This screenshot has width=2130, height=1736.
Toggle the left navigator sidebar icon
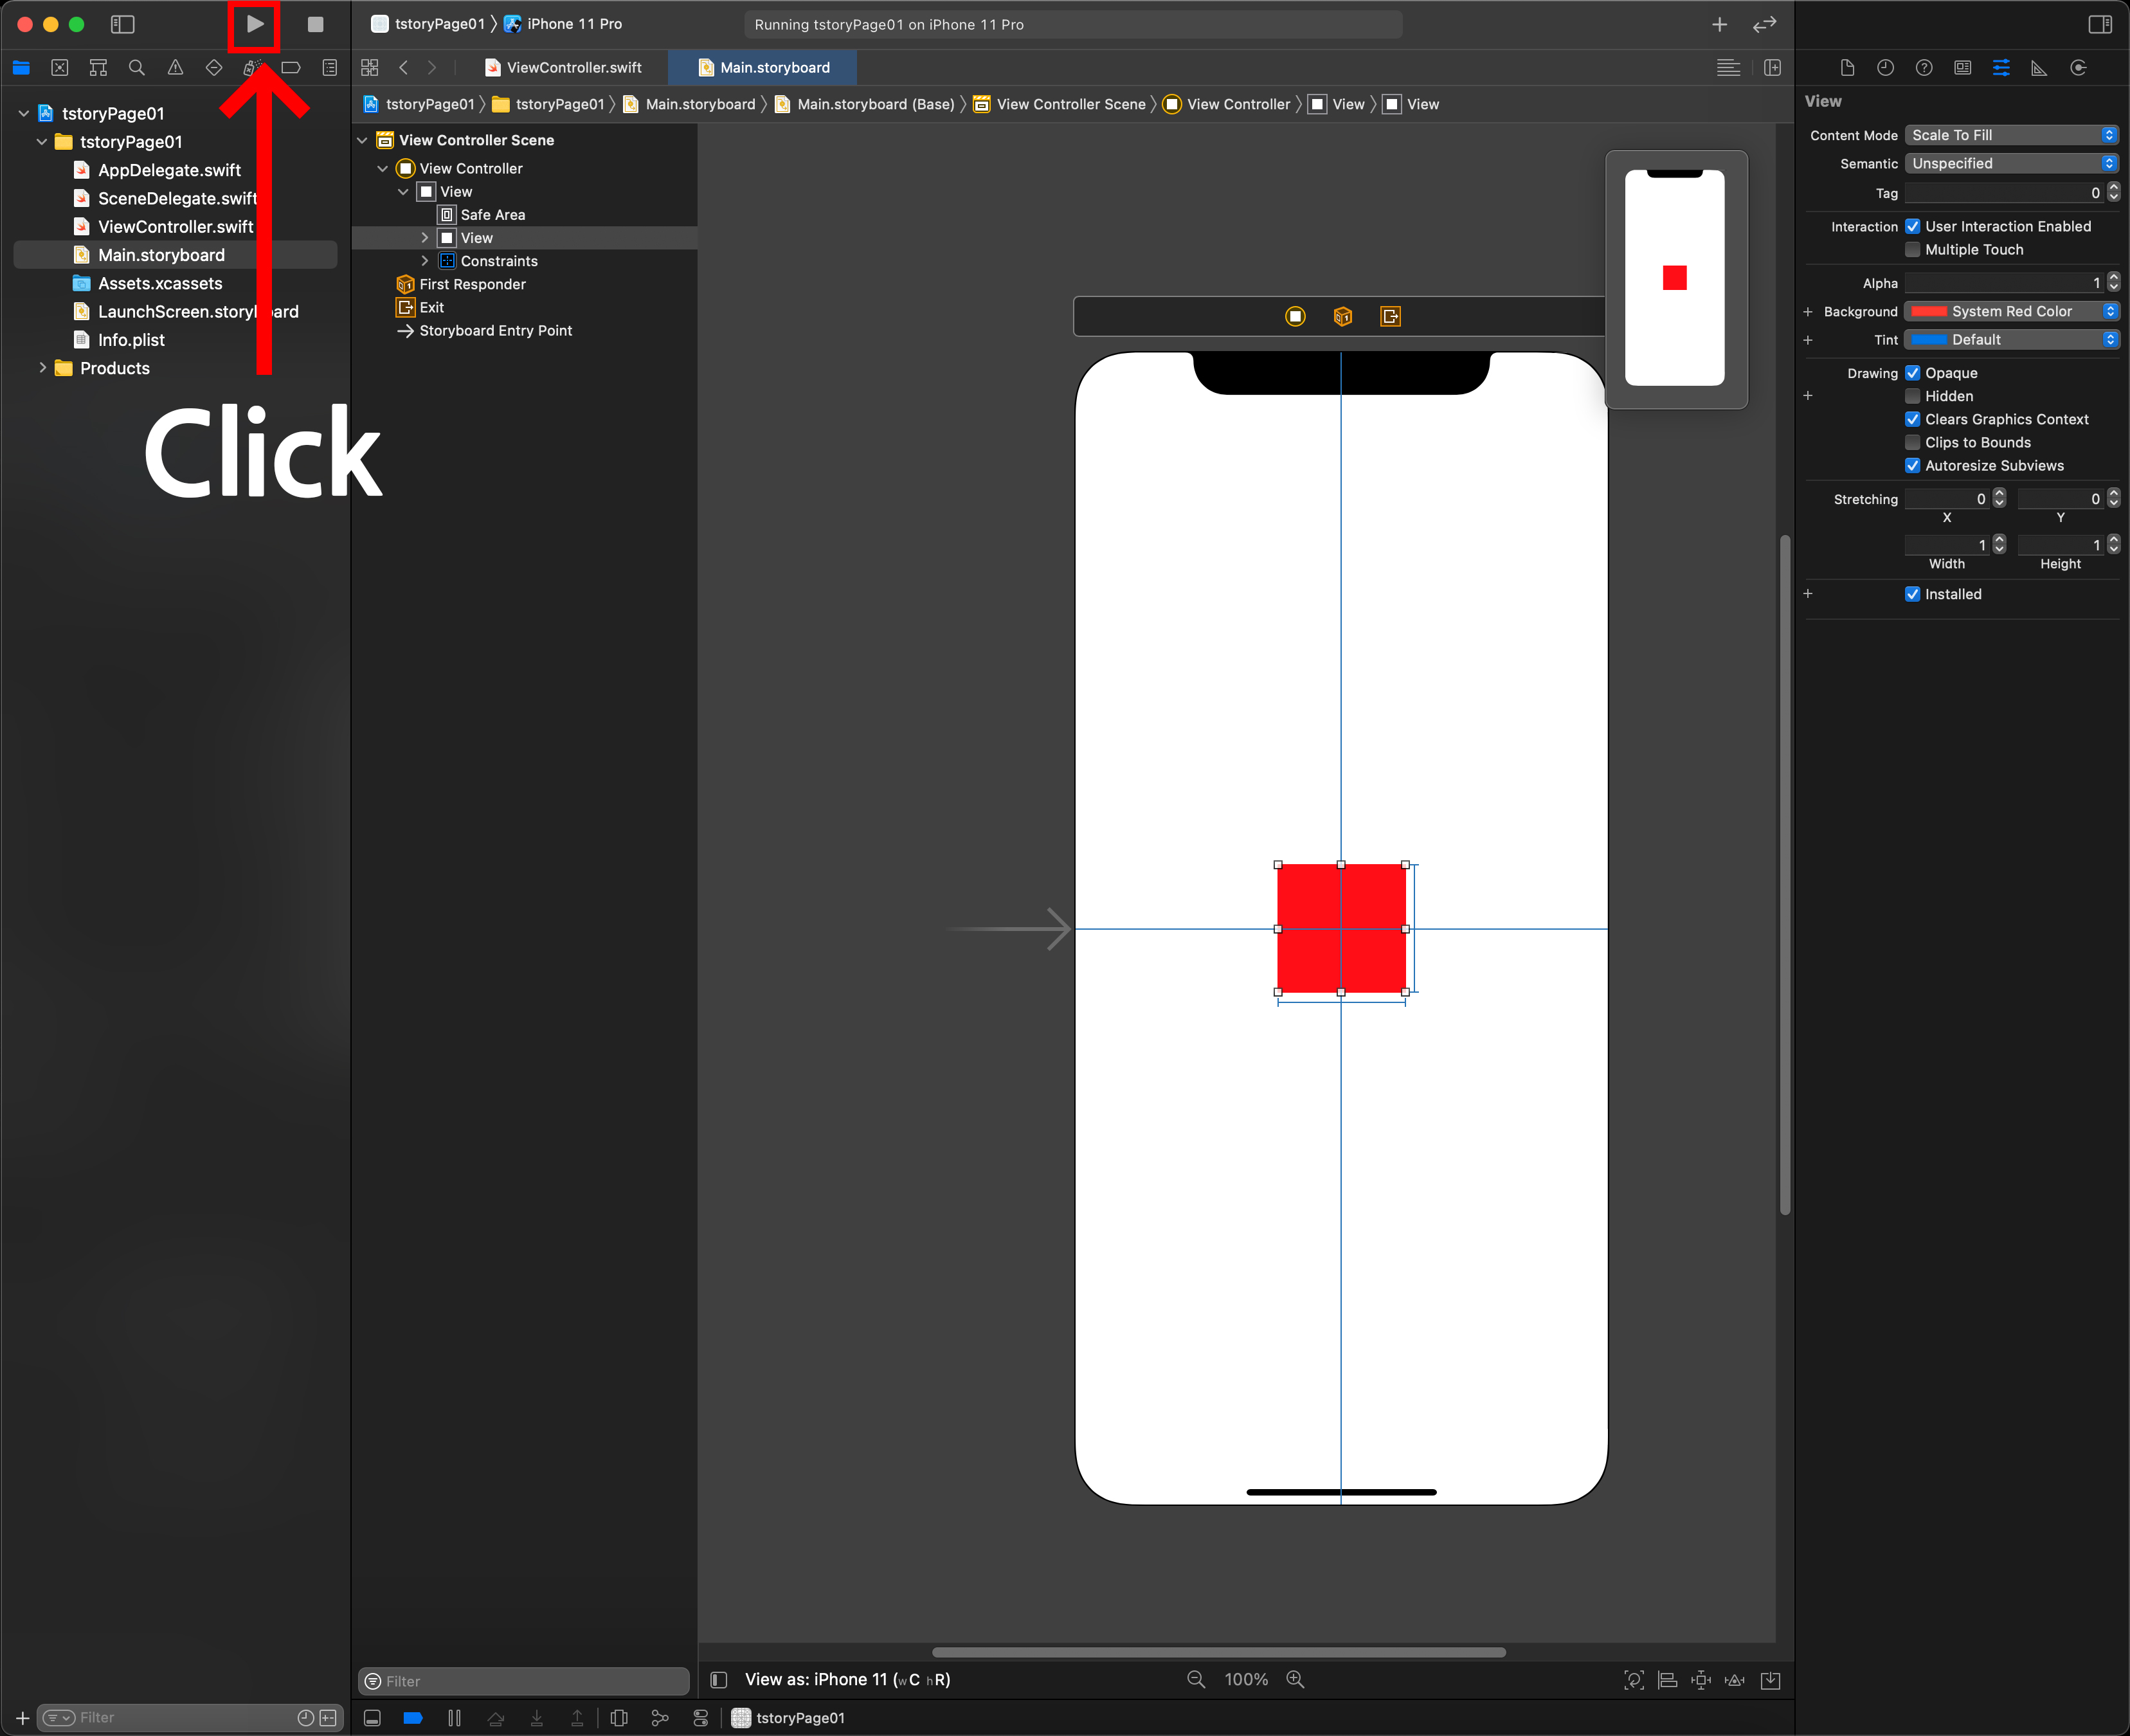(122, 24)
